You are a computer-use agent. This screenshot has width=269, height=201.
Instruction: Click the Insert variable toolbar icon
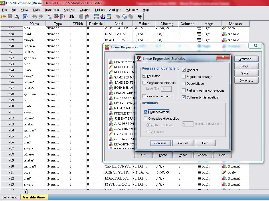(x=87, y=17)
